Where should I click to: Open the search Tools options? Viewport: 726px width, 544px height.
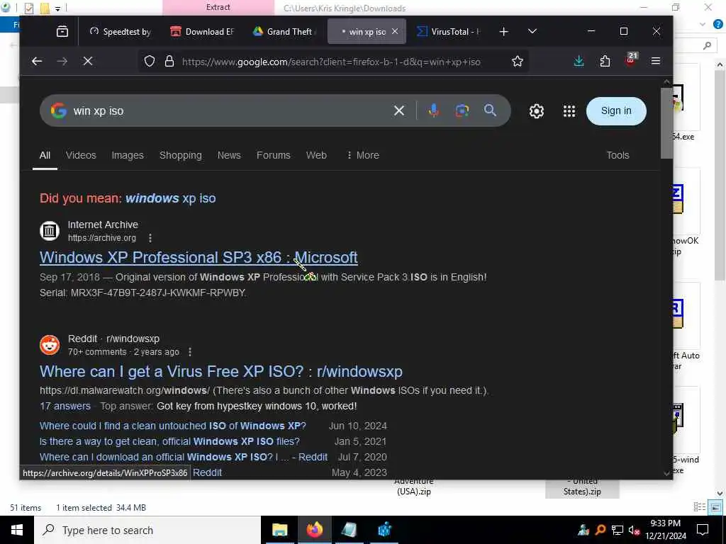tap(618, 155)
